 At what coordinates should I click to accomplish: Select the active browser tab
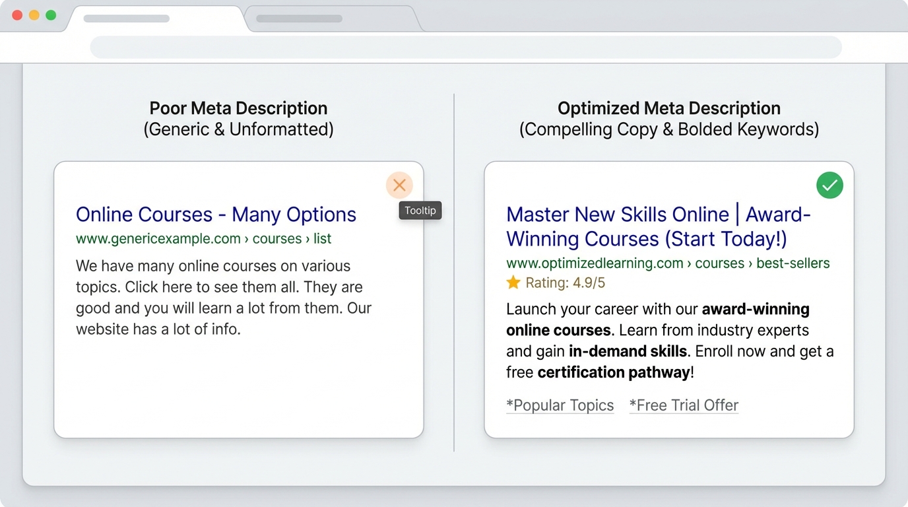(155, 18)
